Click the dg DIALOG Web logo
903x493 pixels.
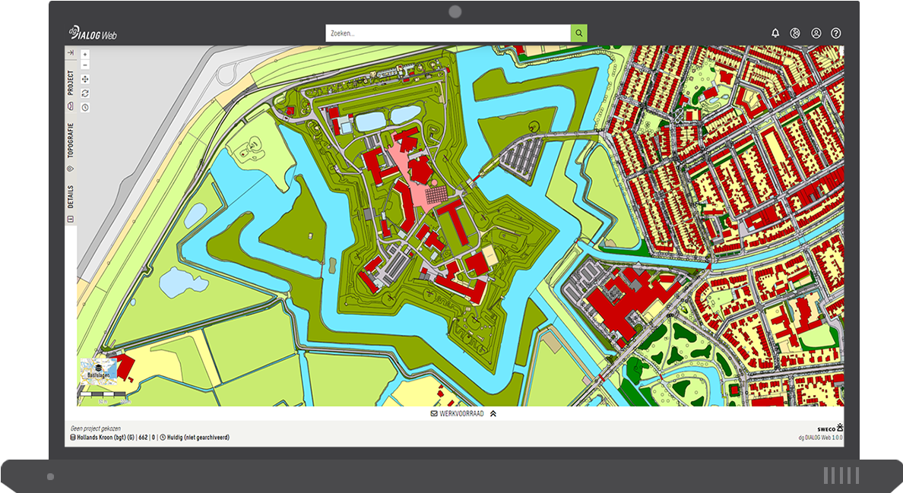pyautogui.click(x=93, y=33)
